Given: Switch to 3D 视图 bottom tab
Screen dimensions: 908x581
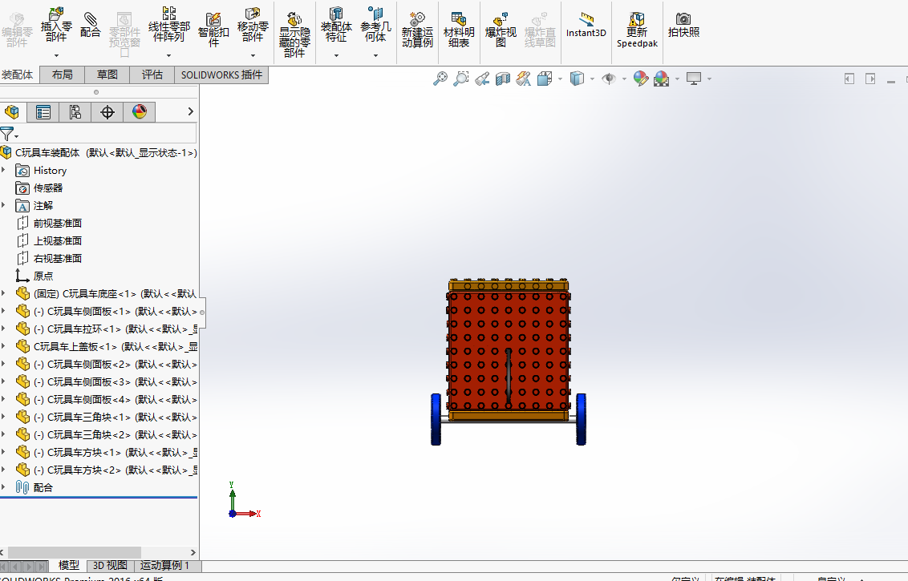Looking at the screenshot, I should click(110, 566).
